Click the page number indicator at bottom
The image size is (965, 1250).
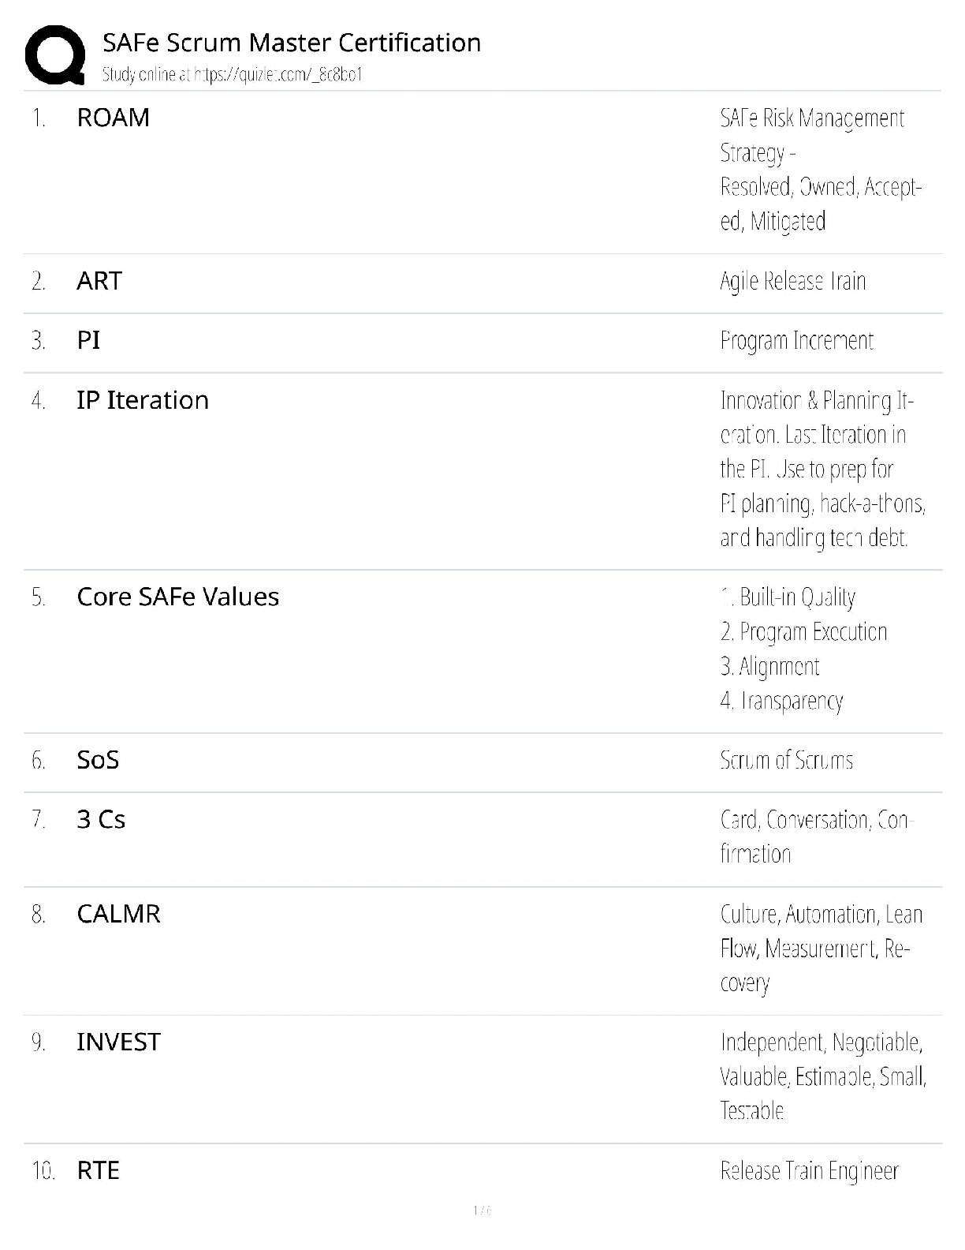[x=482, y=1210]
